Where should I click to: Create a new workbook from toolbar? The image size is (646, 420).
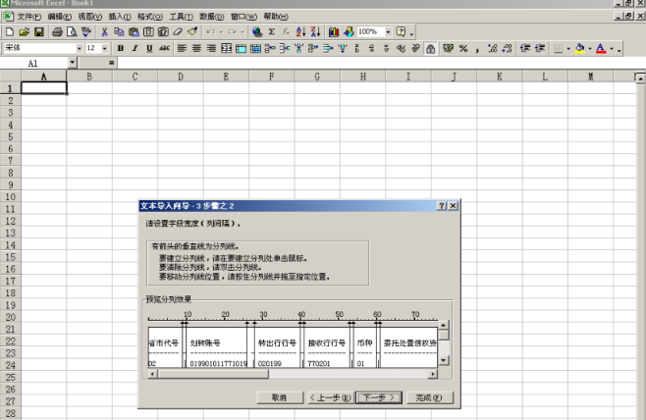[x=10, y=31]
